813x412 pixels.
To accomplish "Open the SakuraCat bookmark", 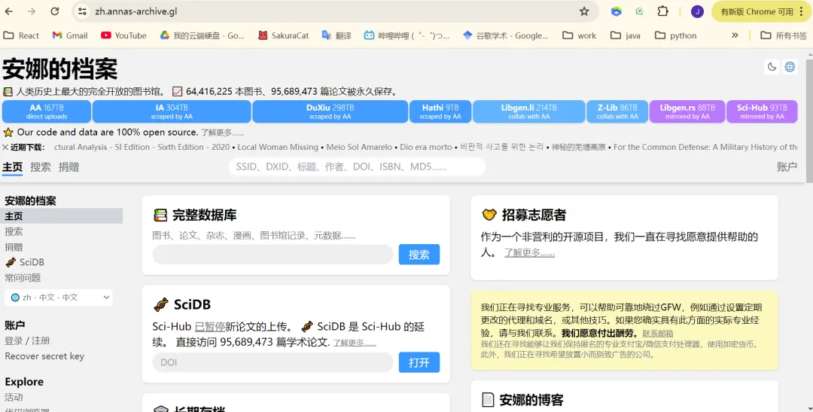I will tap(283, 35).
